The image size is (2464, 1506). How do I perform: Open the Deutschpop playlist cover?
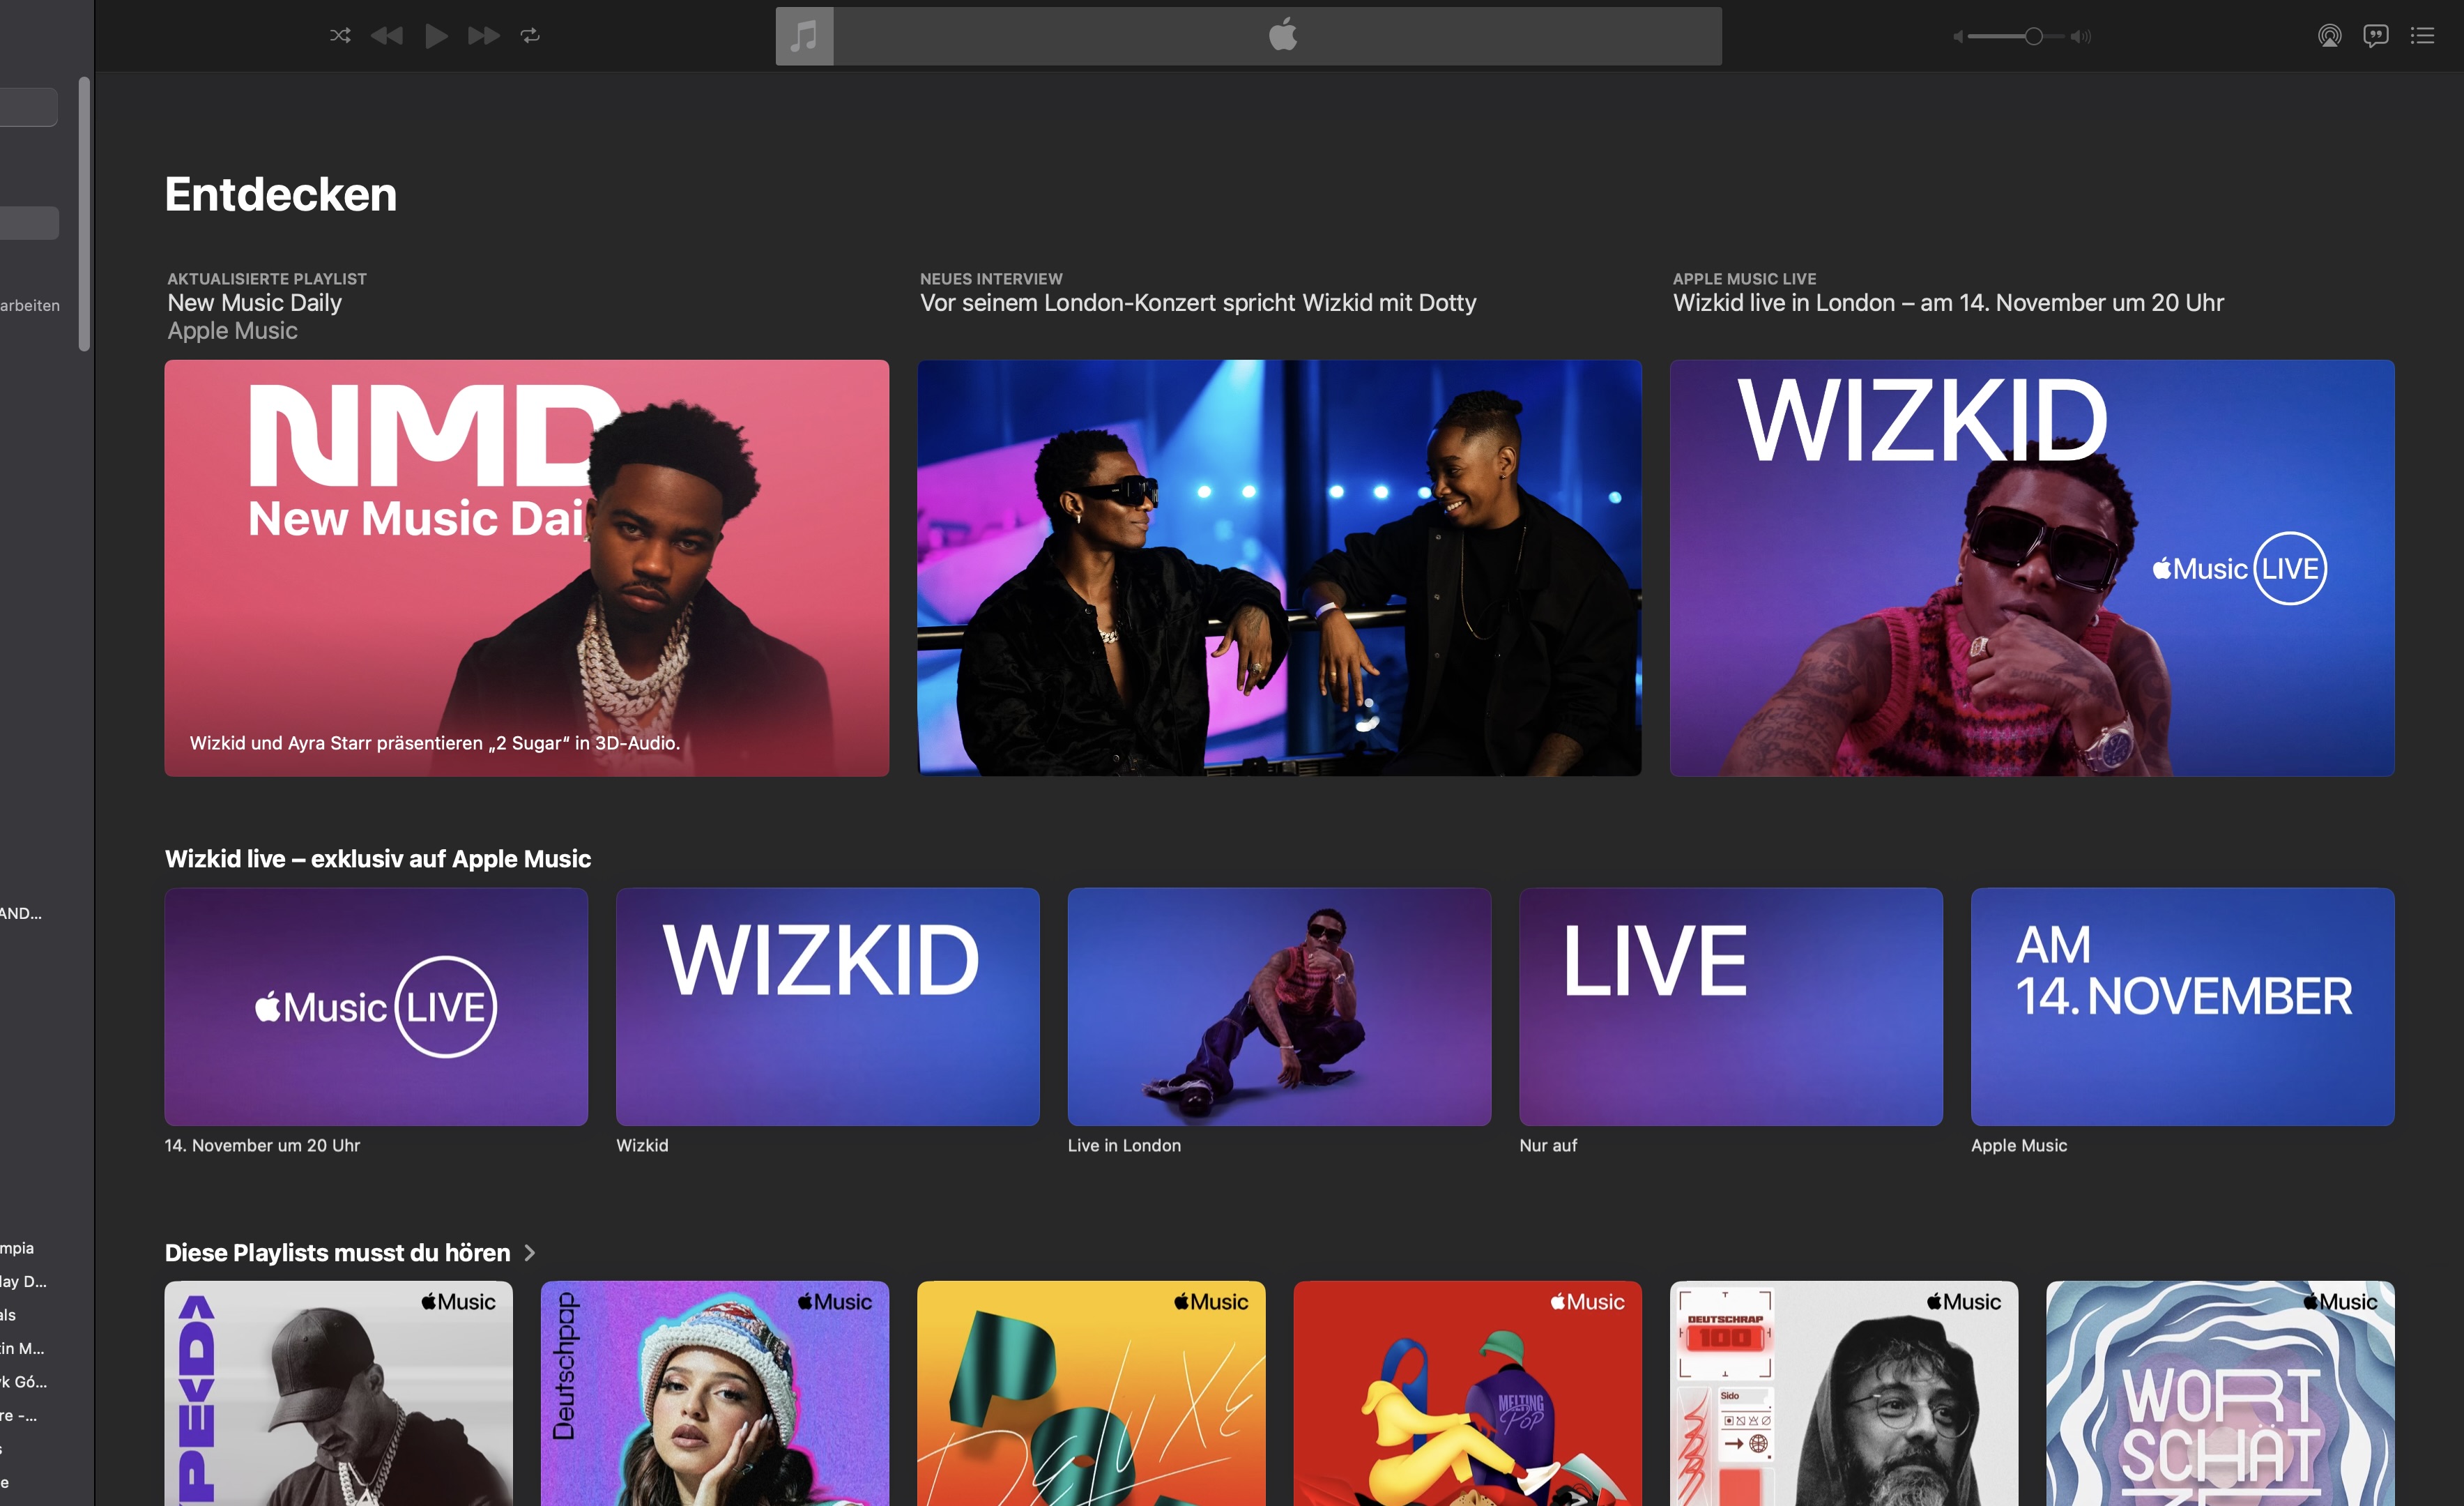pyautogui.click(x=714, y=1392)
